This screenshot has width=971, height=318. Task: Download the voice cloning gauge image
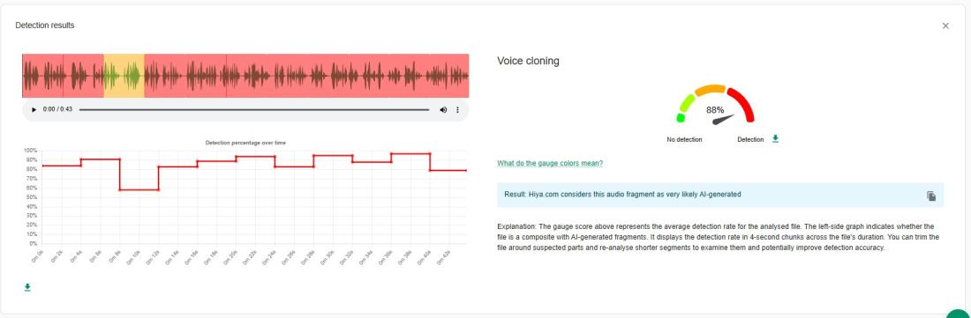tap(775, 139)
